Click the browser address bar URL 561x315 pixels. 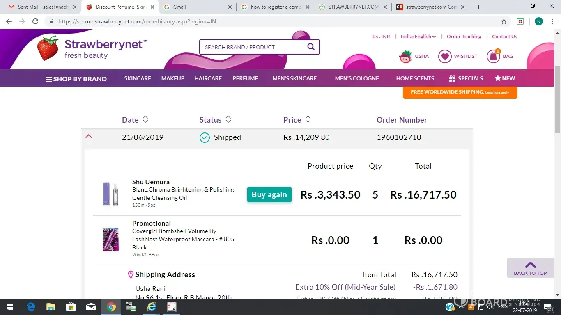[x=137, y=21]
